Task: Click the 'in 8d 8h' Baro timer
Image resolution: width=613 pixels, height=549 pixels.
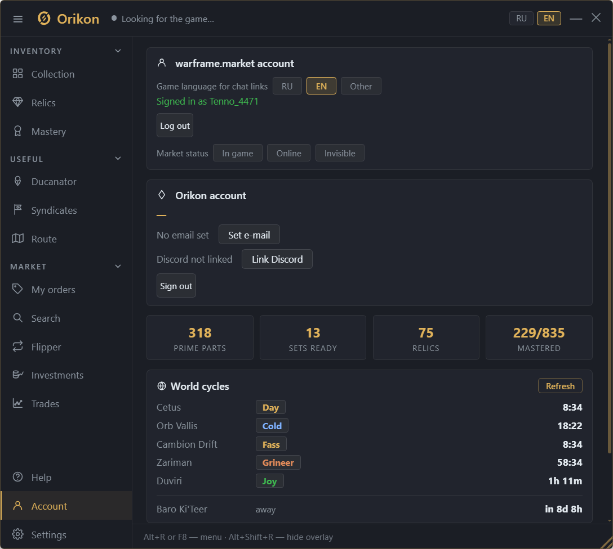Action: click(563, 509)
